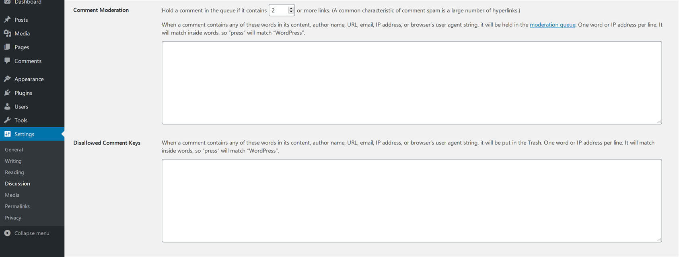The width and height of the screenshot is (679, 257).
Task: Decrement the comment links spinner down arrow
Action: (x=291, y=12)
